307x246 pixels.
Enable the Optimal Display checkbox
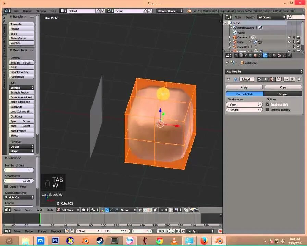coord(267,110)
